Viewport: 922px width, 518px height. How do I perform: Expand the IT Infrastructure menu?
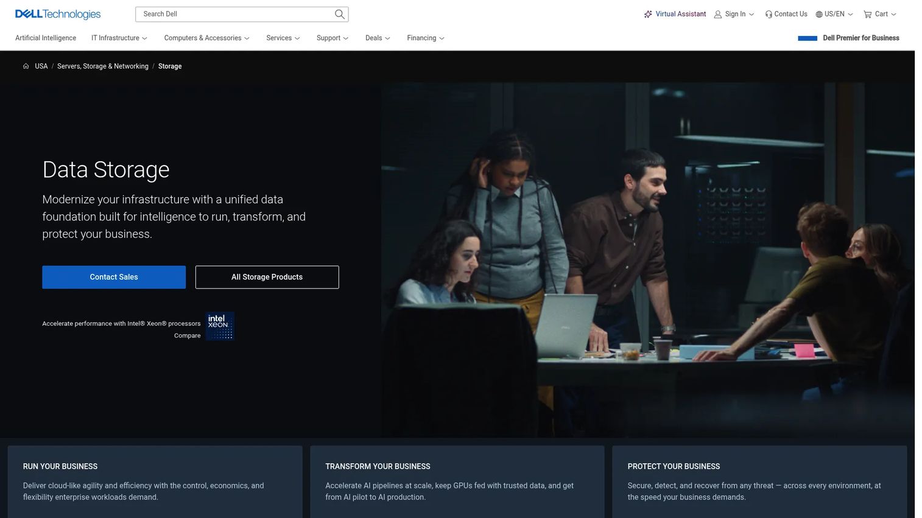point(119,38)
